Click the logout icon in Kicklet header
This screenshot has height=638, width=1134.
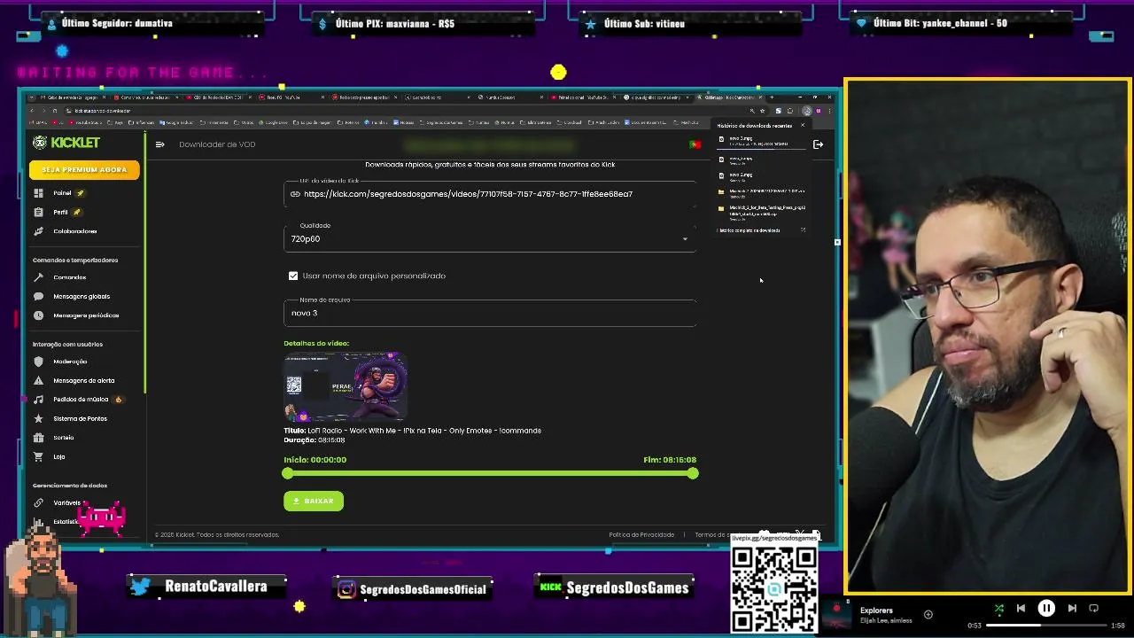pos(818,144)
